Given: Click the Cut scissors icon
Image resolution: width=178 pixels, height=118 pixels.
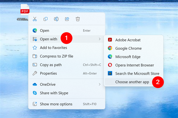Looking at the screenshot, I should pos(35,19).
